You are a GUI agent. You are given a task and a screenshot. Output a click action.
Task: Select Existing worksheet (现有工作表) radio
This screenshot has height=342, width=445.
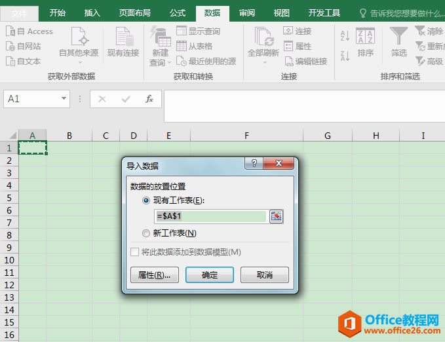pos(146,200)
